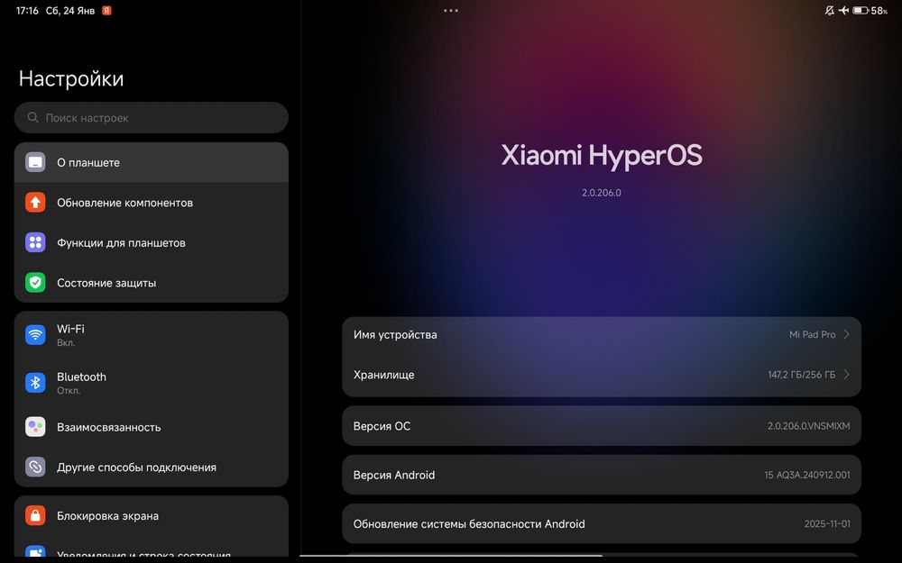Click the Настройки heading
The width and height of the screenshot is (902, 563).
[x=70, y=78]
